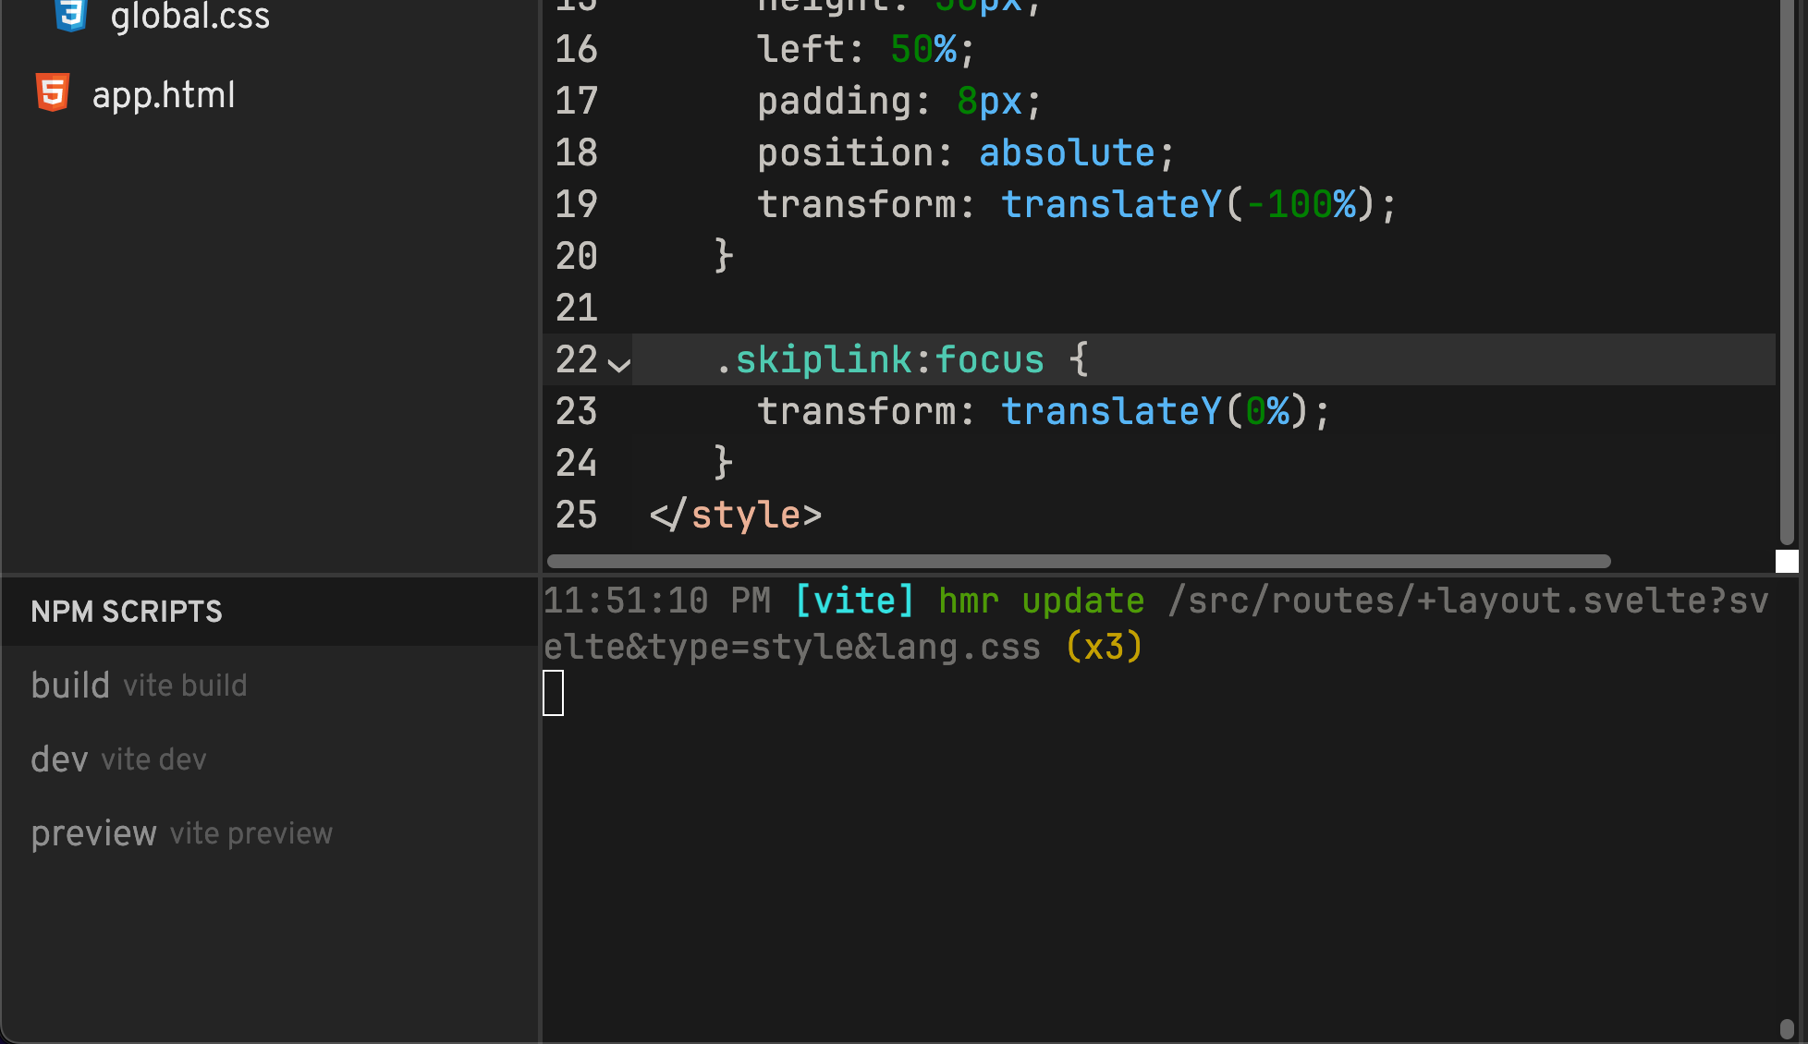Click the white square at scrollbar's right end
Screen dimensions: 1808x1044
[x=1787, y=561]
